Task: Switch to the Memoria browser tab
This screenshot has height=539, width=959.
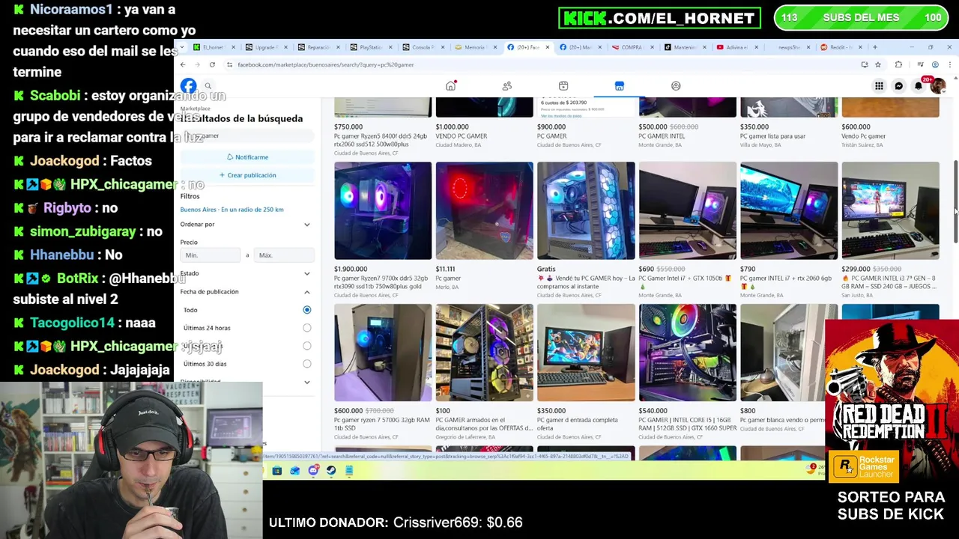Action: [474, 47]
